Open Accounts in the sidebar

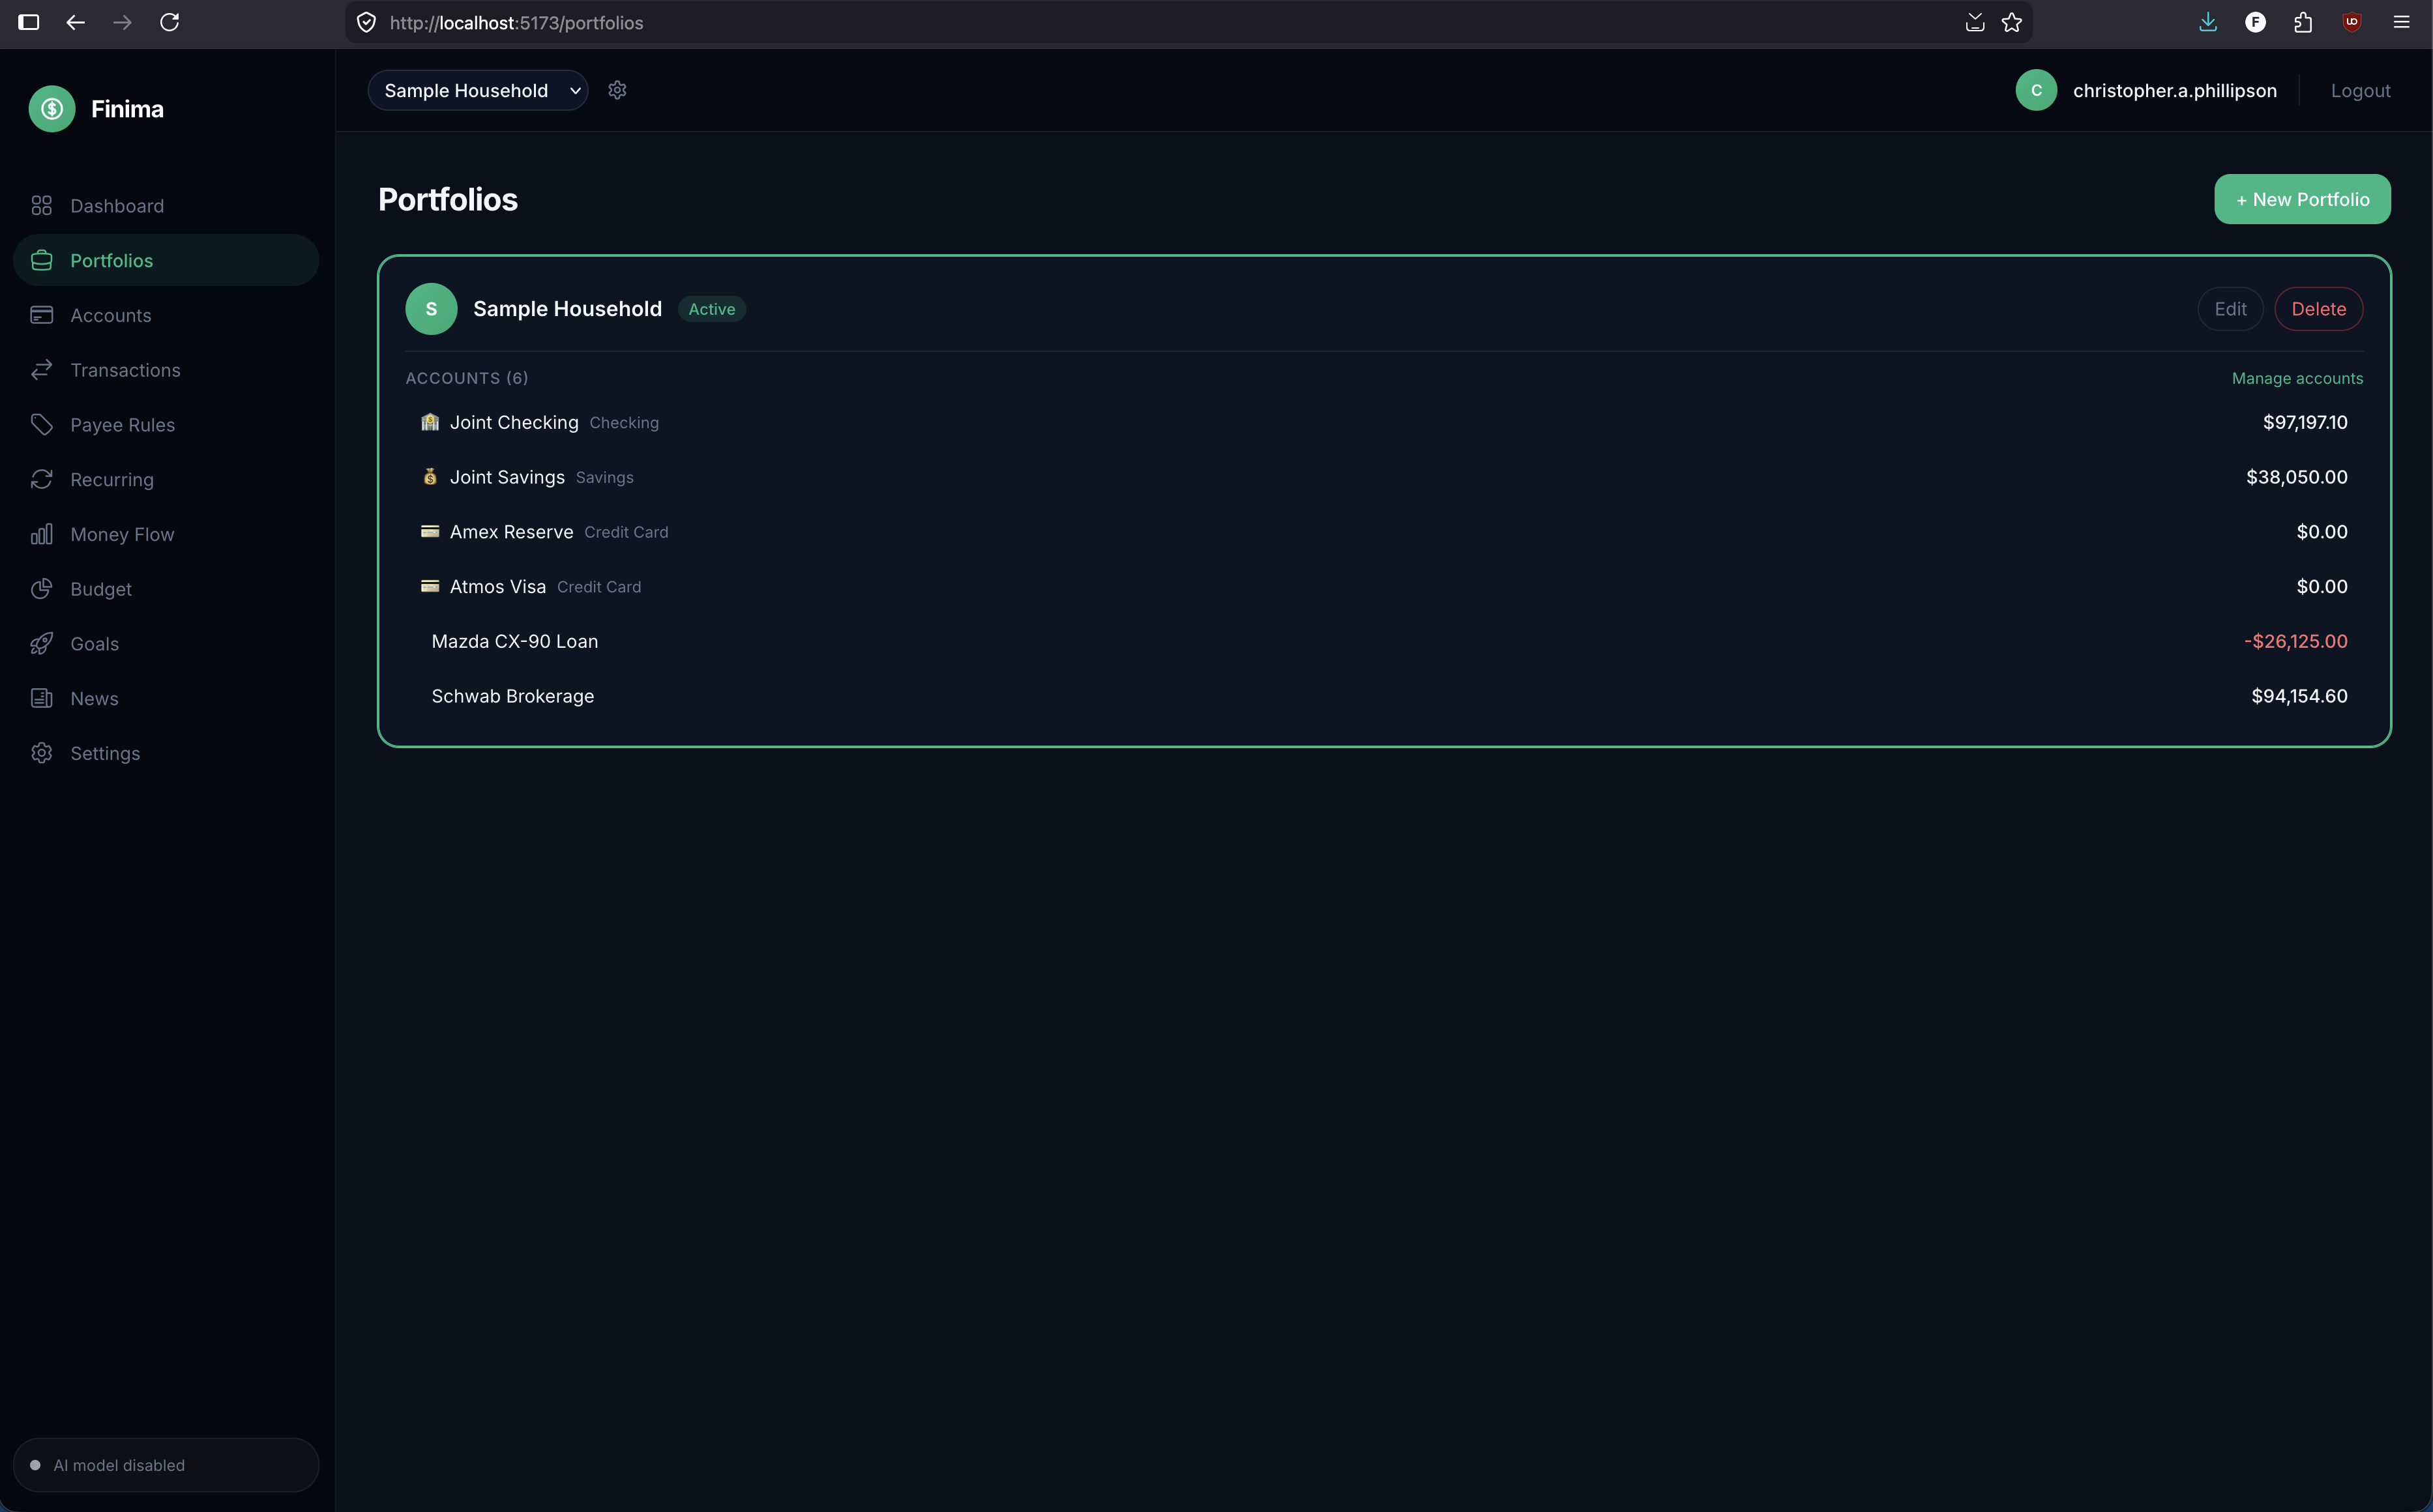coord(166,315)
